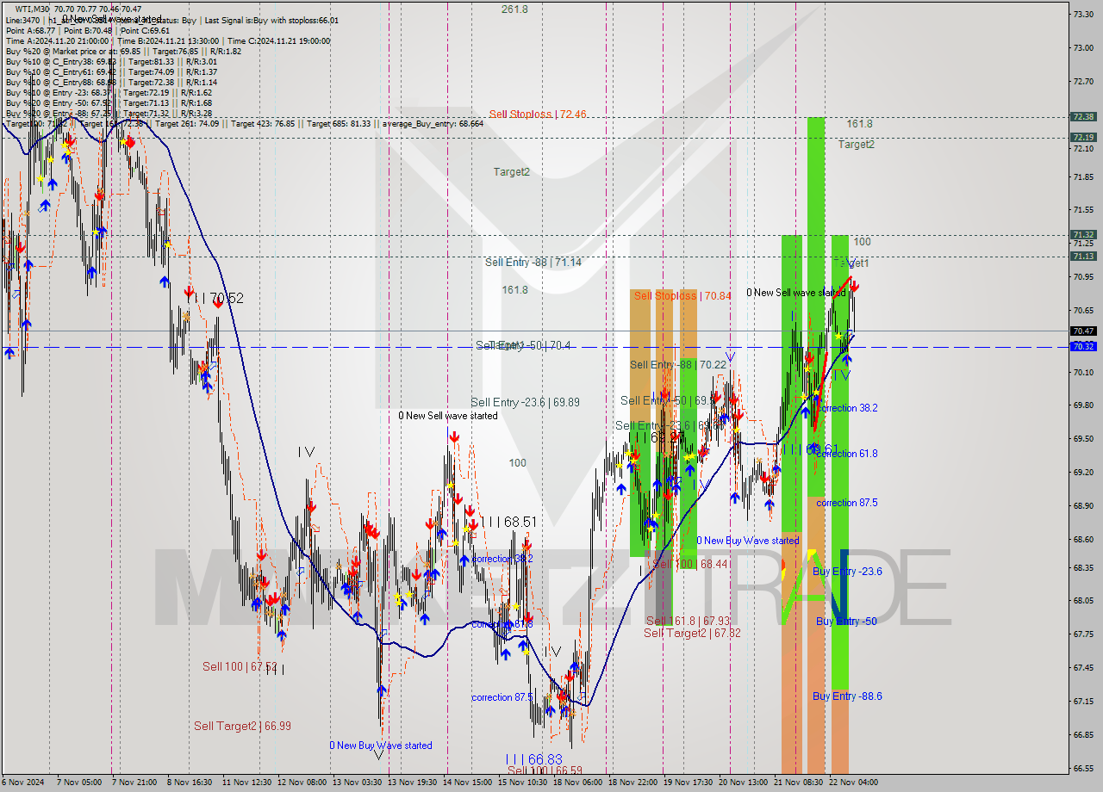The image size is (1103, 792).
Task: Click '0 New Buy Wave started' label near 68.60
Action: [748, 541]
